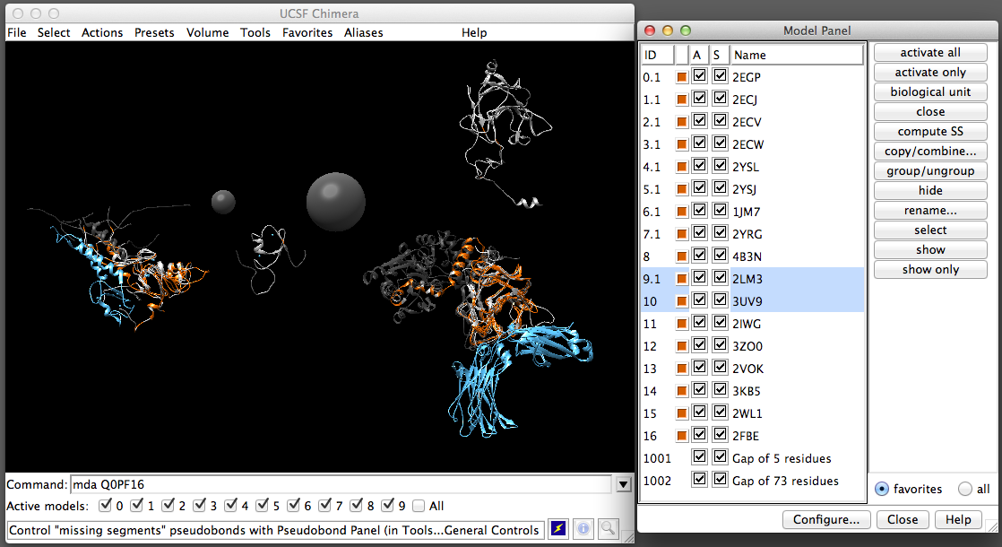The width and height of the screenshot is (1002, 547).
Task: Open the command history dropdown arrow
Action: coord(624,484)
